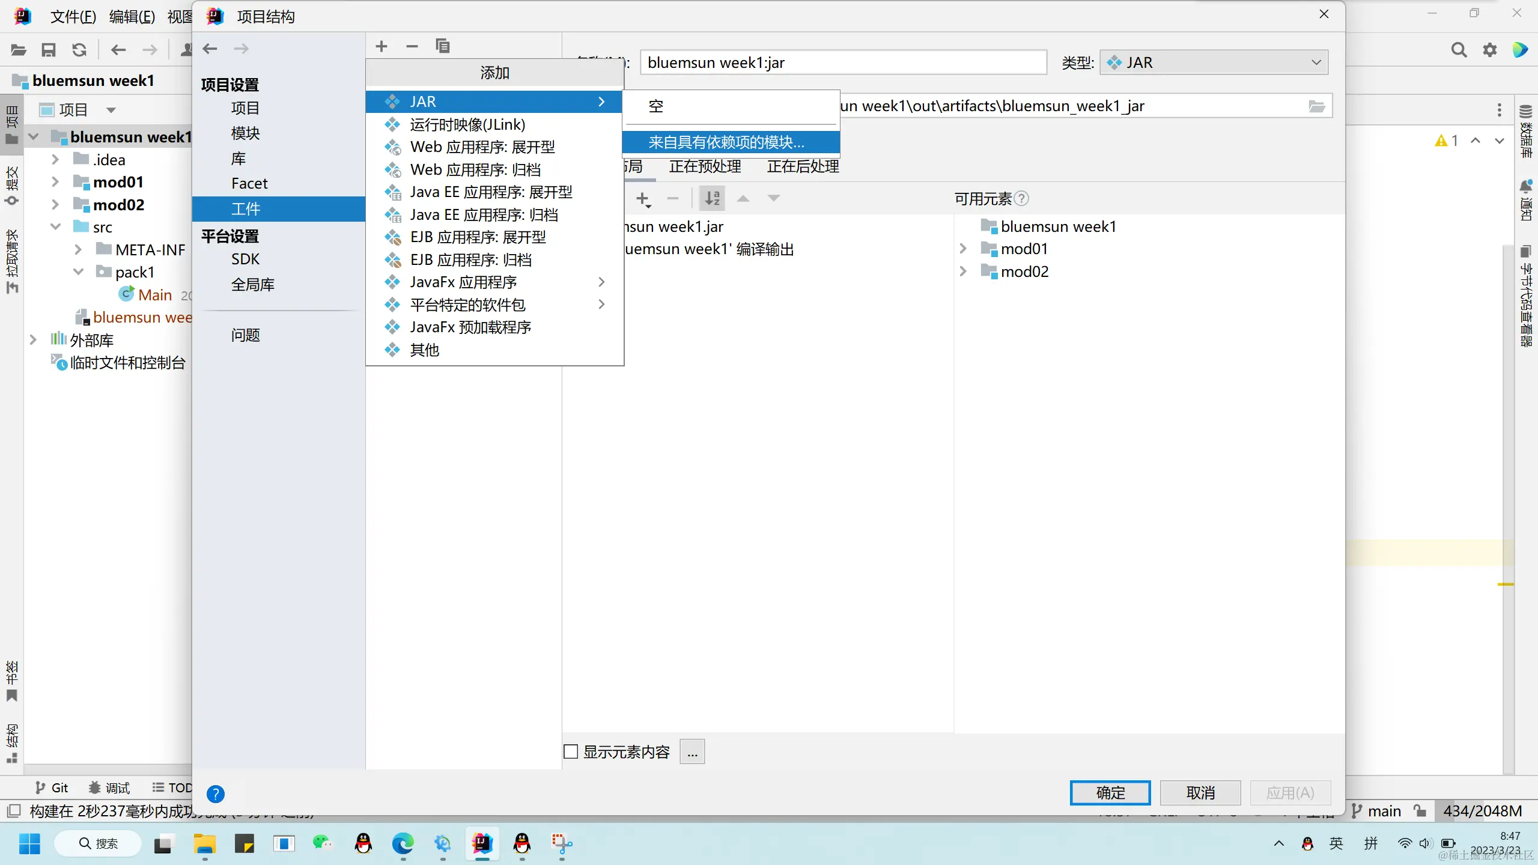Expand mod02 in available elements
Image resolution: width=1538 pixels, height=865 pixels.
tap(963, 272)
